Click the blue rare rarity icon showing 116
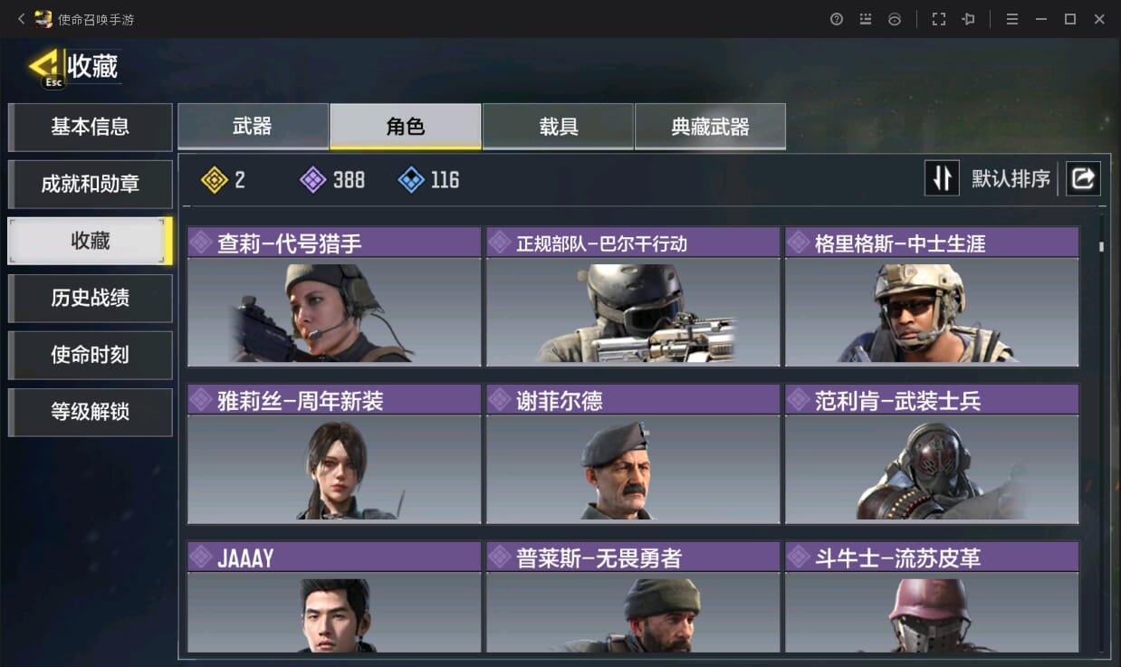 click(411, 180)
